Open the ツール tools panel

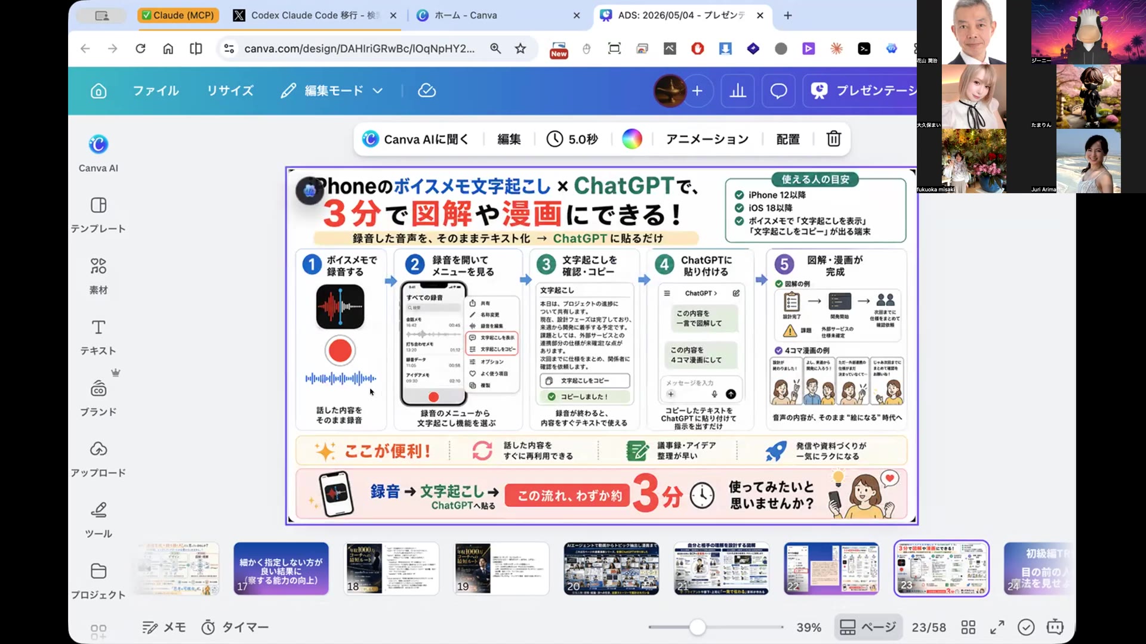click(x=98, y=520)
